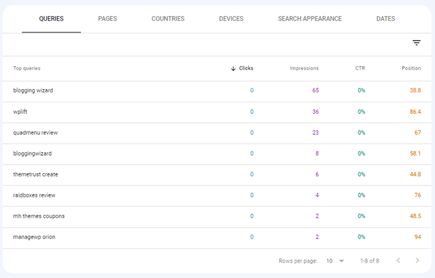Image resolution: width=435 pixels, height=278 pixels.
Task: Switch to the Queries tab
Action: coord(52,19)
